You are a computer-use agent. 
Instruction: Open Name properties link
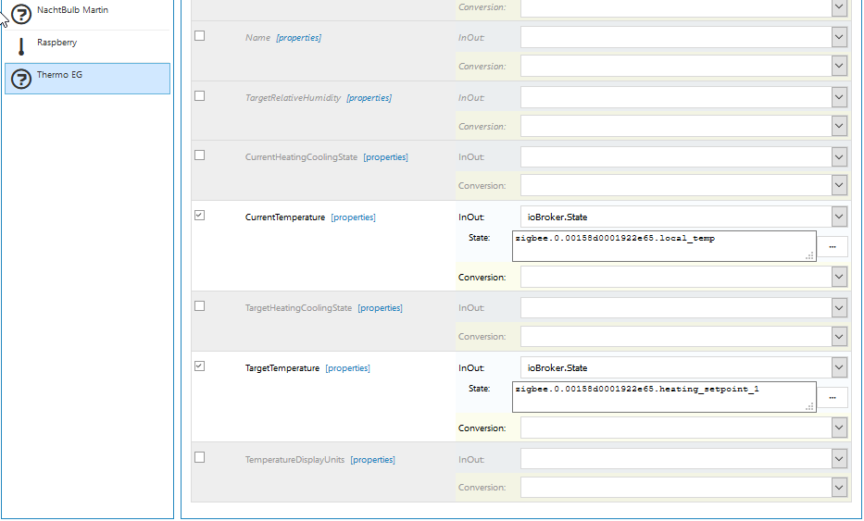pyautogui.click(x=299, y=37)
